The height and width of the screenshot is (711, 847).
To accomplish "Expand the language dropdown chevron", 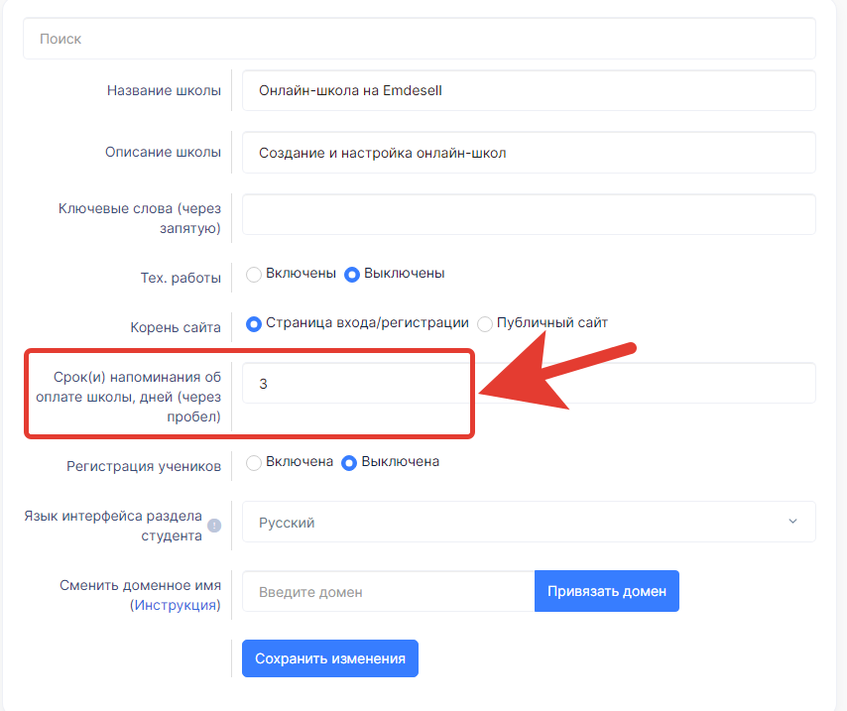I will click(x=792, y=522).
